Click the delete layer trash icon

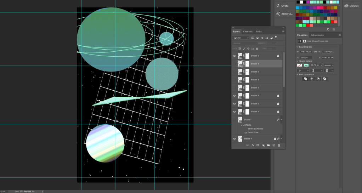[279, 145]
